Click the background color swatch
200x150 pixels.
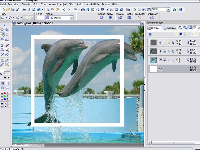tap(7, 73)
